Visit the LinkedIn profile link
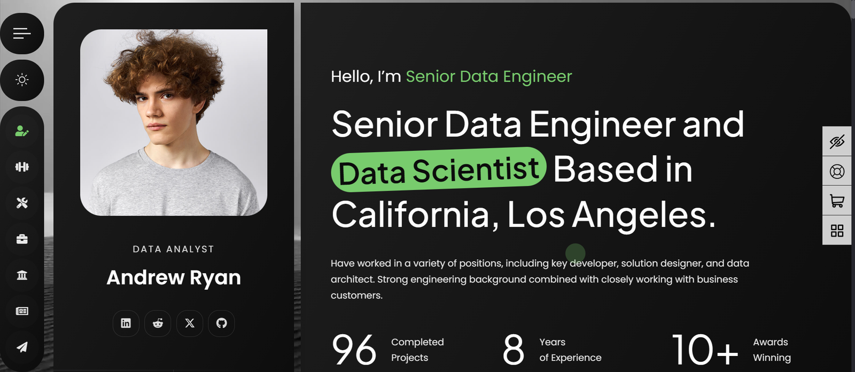855x372 pixels. point(126,323)
